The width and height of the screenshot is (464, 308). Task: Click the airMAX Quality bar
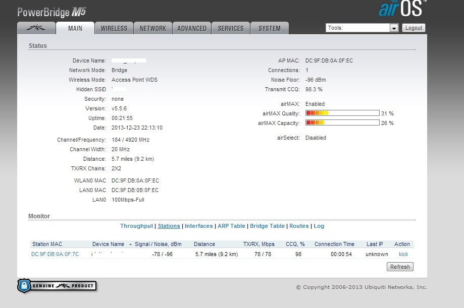tap(342, 113)
